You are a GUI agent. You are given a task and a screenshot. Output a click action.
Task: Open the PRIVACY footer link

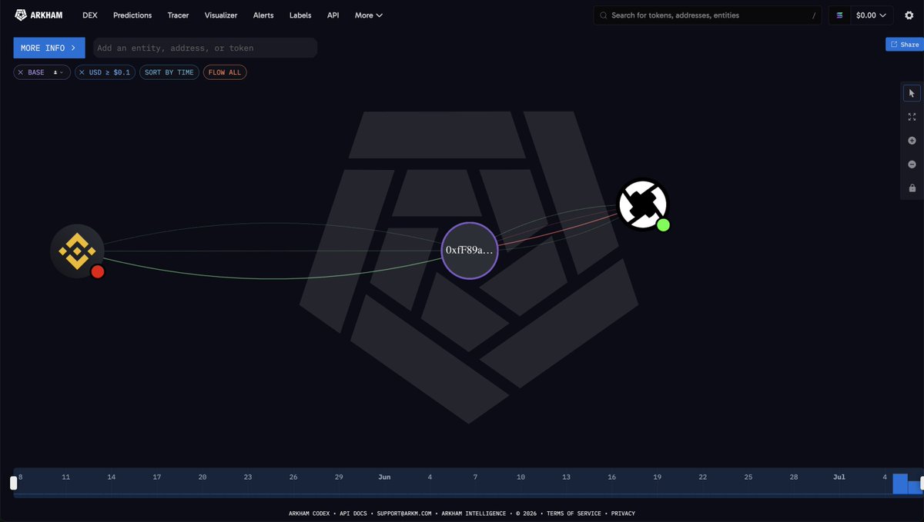[x=623, y=514]
